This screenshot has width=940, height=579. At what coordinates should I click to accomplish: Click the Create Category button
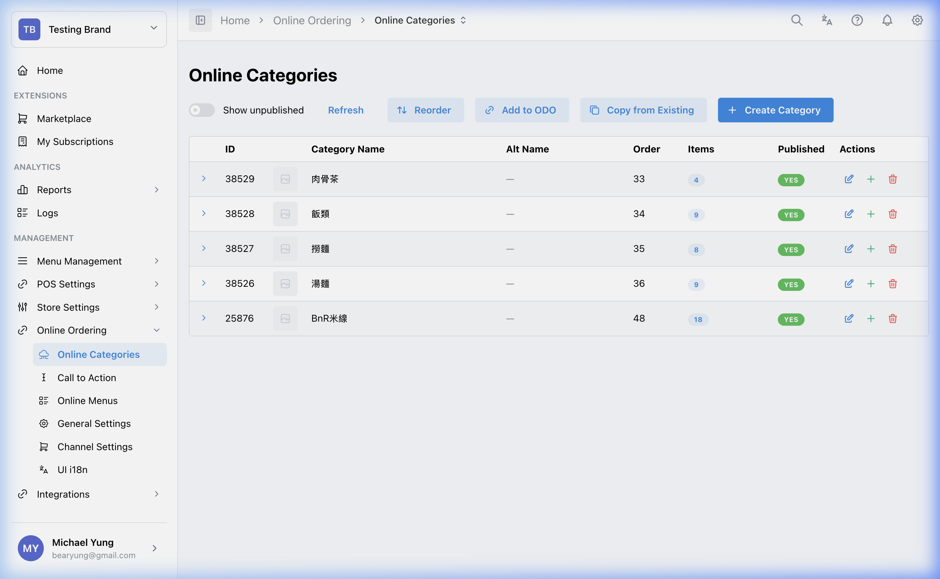[x=775, y=110]
